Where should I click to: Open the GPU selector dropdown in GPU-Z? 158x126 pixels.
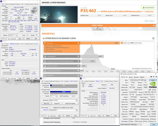[x=131, y=124]
